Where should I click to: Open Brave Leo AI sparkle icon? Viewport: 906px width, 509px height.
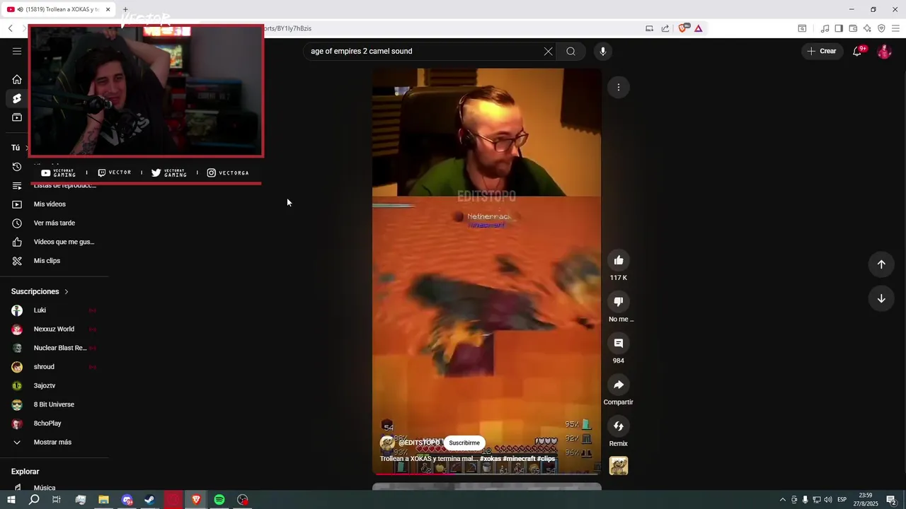pyautogui.click(x=867, y=28)
